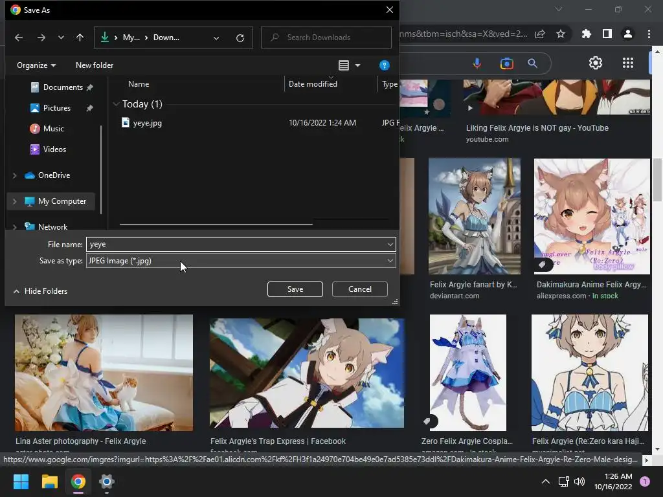Open Windows Start menu
This screenshot has height=497, width=663.
point(21,481)
